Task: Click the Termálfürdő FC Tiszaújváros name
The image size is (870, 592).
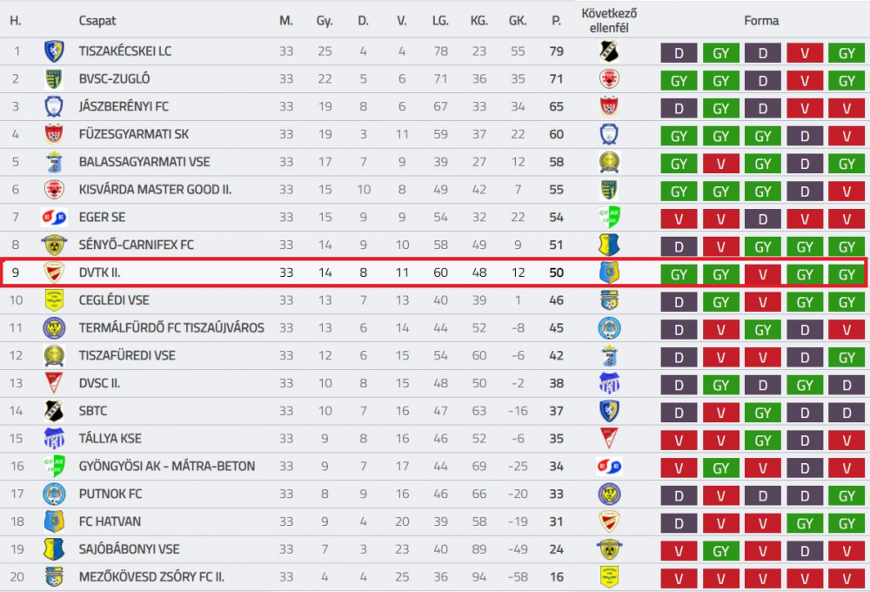Action: tap(171, 328)
